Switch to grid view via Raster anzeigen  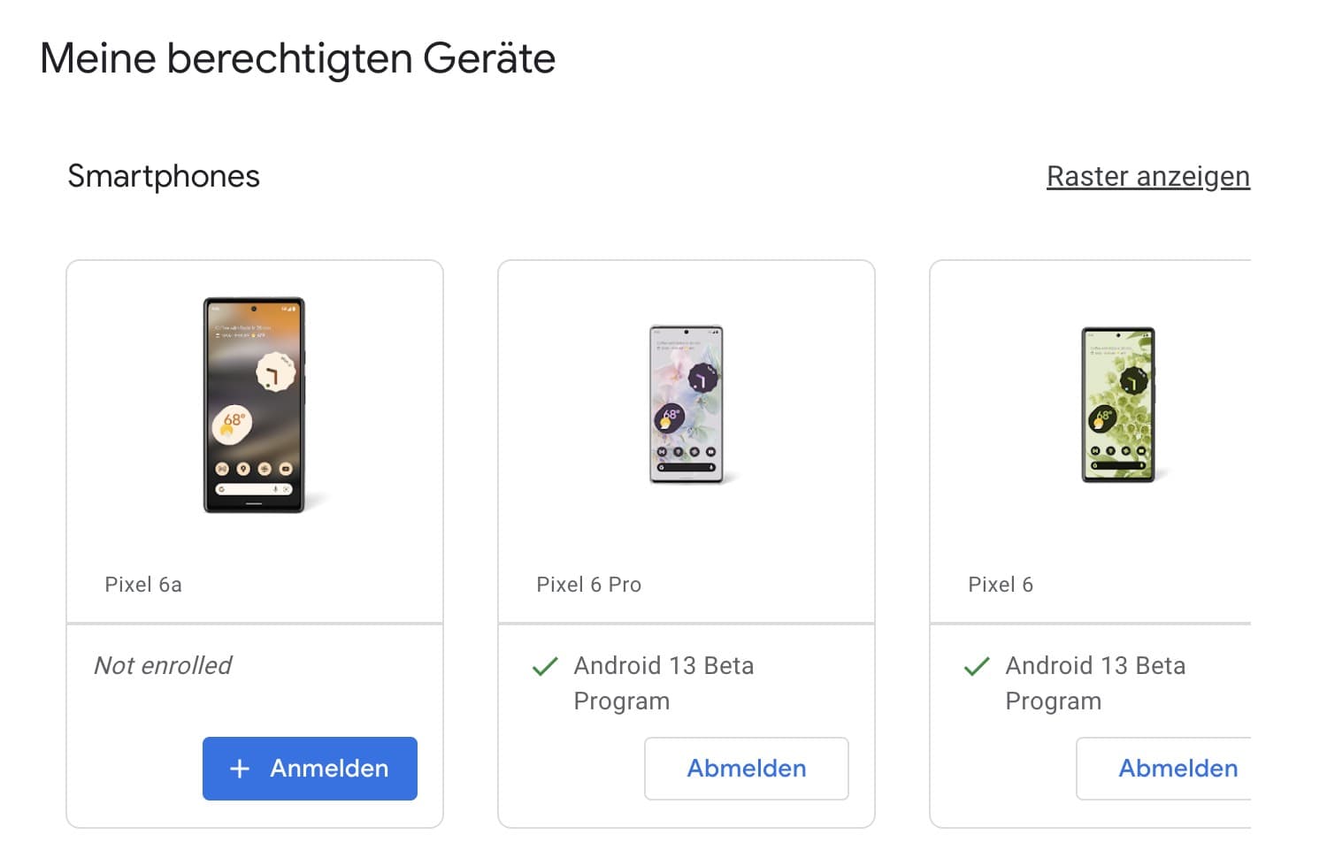(x=1147, y=176)
